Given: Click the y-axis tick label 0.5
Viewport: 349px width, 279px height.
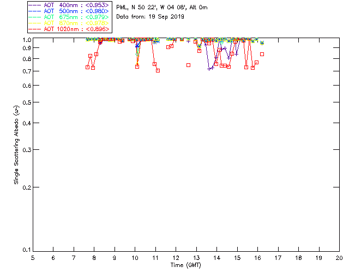Looking at the screenshot, I should pos(27,102).
